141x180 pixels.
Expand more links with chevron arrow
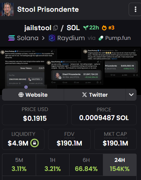(131, 95)
